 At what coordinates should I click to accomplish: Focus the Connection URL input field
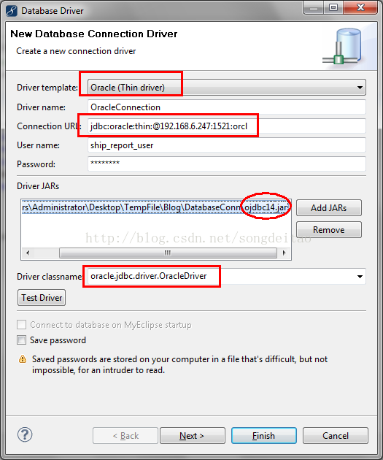(x=227, y=126)
